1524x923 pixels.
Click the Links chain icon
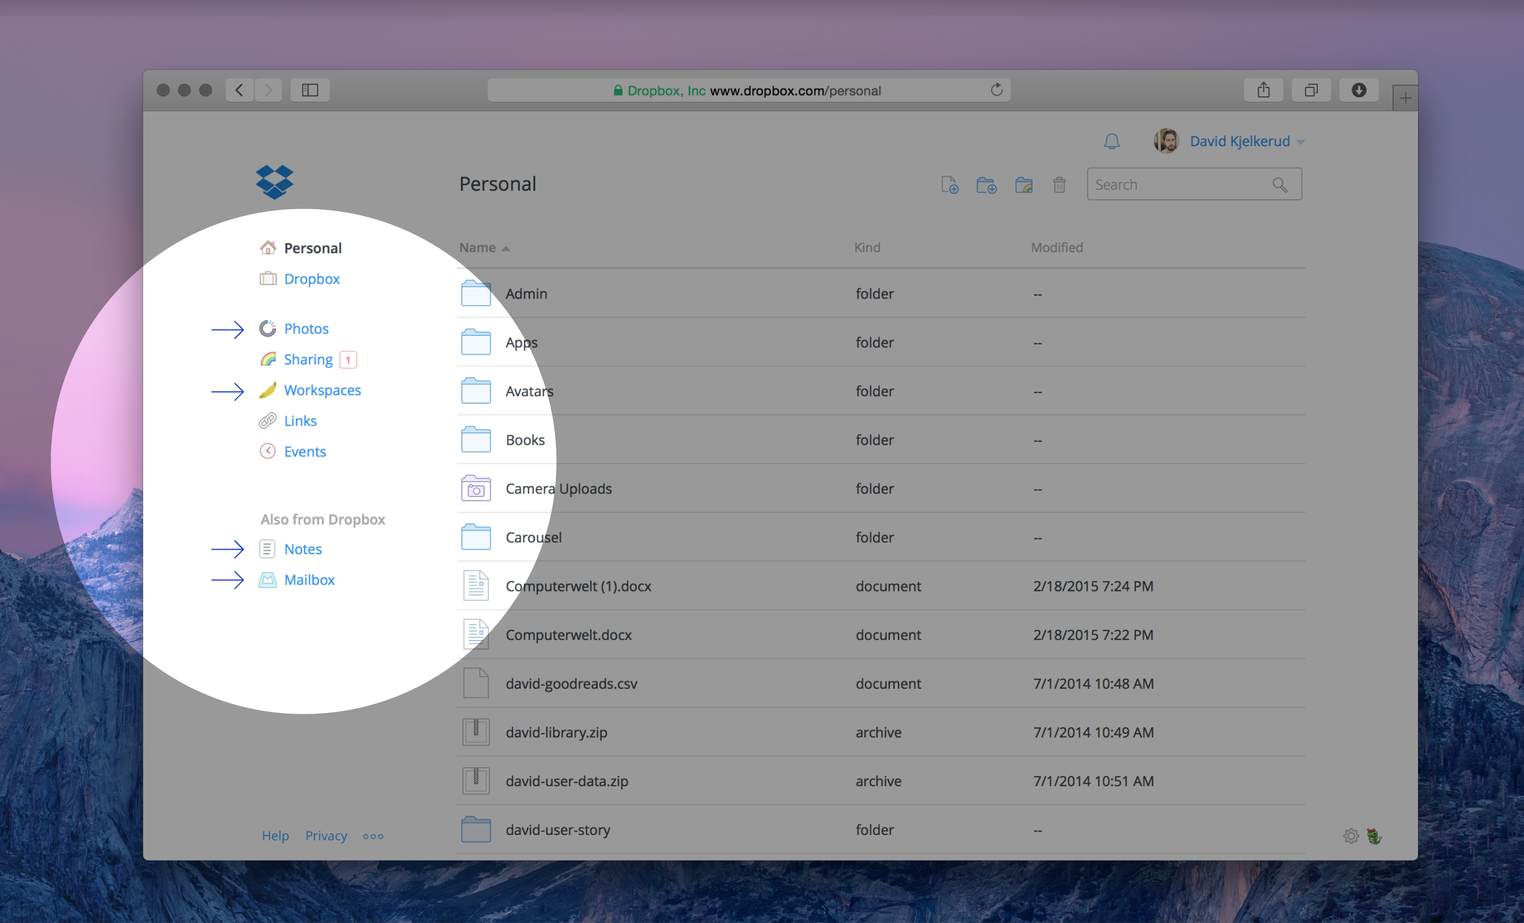pyautogui.click(x=267, y=420)
